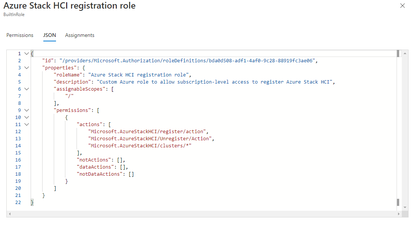413x232 pixels.
Task: Click the clusters/* permission string
Action: click(x=140, y=146)
